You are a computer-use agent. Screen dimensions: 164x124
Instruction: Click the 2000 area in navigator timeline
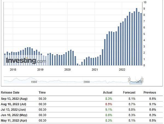pos(86,82)
